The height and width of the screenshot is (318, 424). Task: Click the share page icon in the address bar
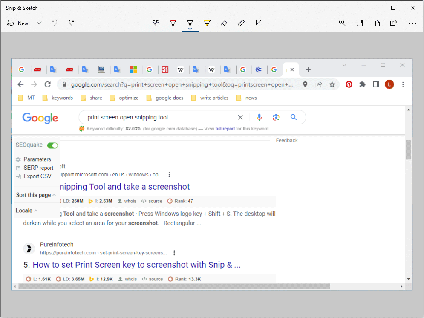click(319, 85)
